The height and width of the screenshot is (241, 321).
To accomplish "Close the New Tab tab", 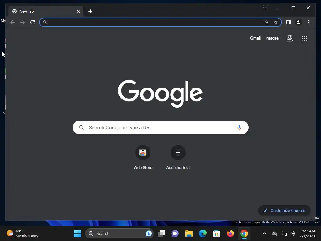I will [x=78, y=11].
